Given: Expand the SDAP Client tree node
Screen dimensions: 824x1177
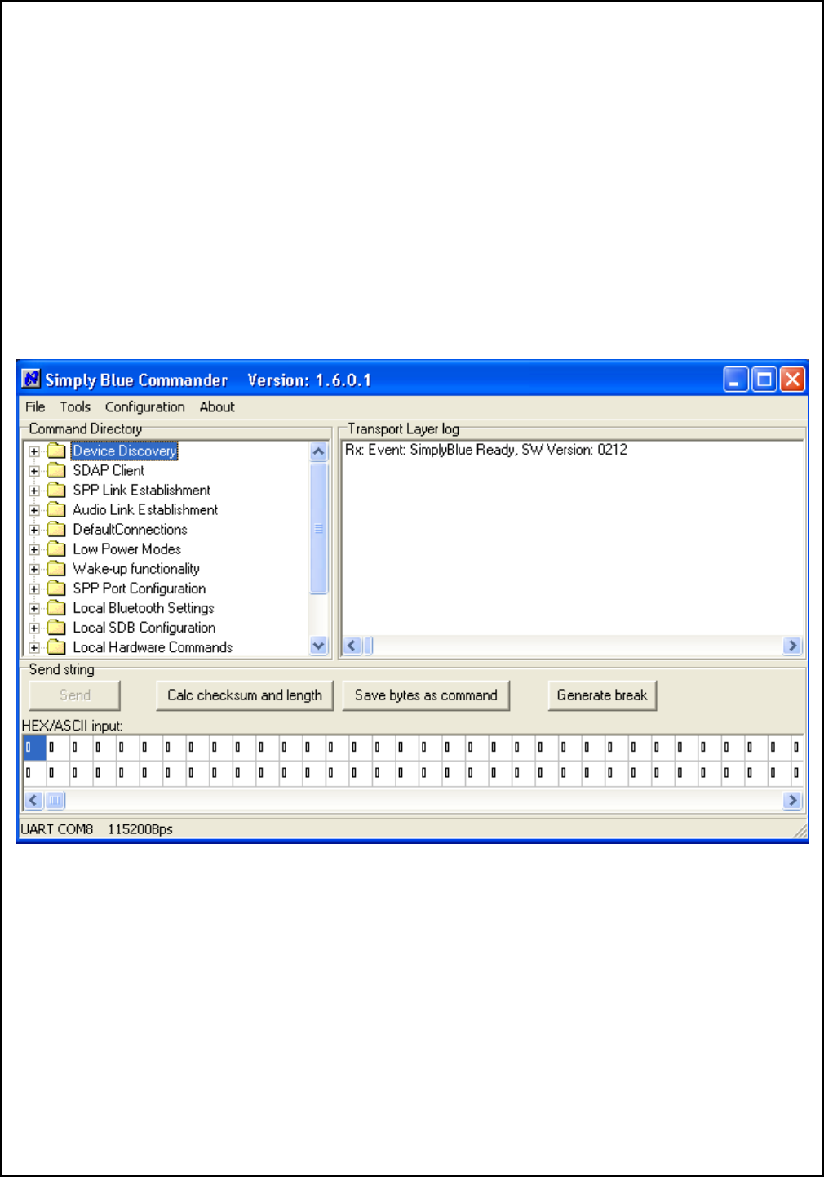Looking at the screenshot, I should pos(34,471).
